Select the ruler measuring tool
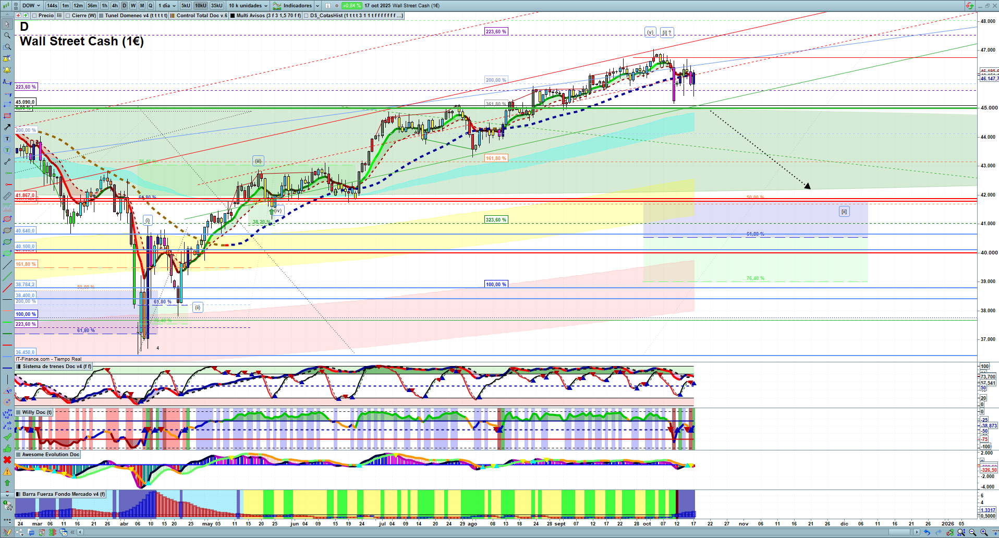Screen dimensions: 999x538 [x=7, y=196]
